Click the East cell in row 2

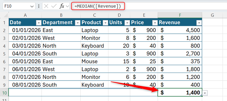(61, 30)
